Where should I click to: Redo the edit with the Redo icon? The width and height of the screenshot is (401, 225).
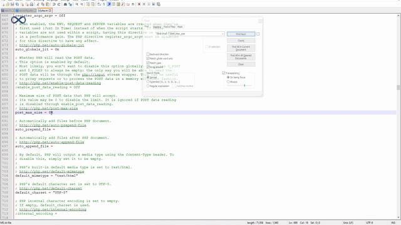59,4
